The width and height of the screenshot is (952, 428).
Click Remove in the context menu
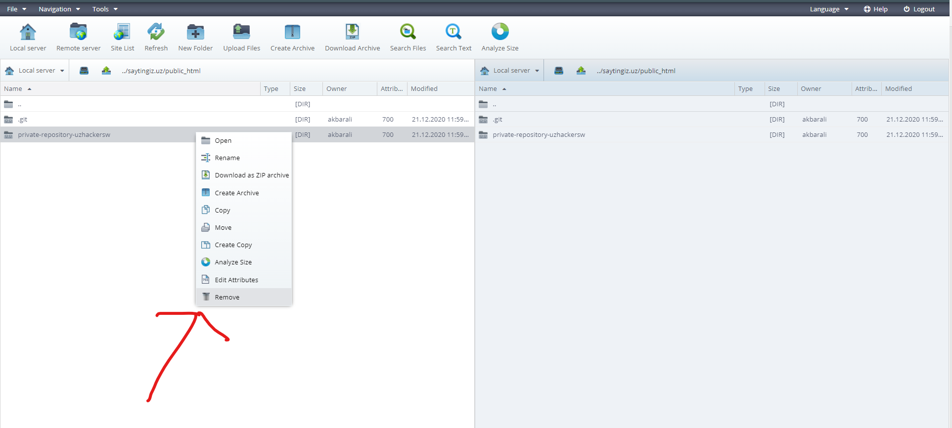click(244, 297)
